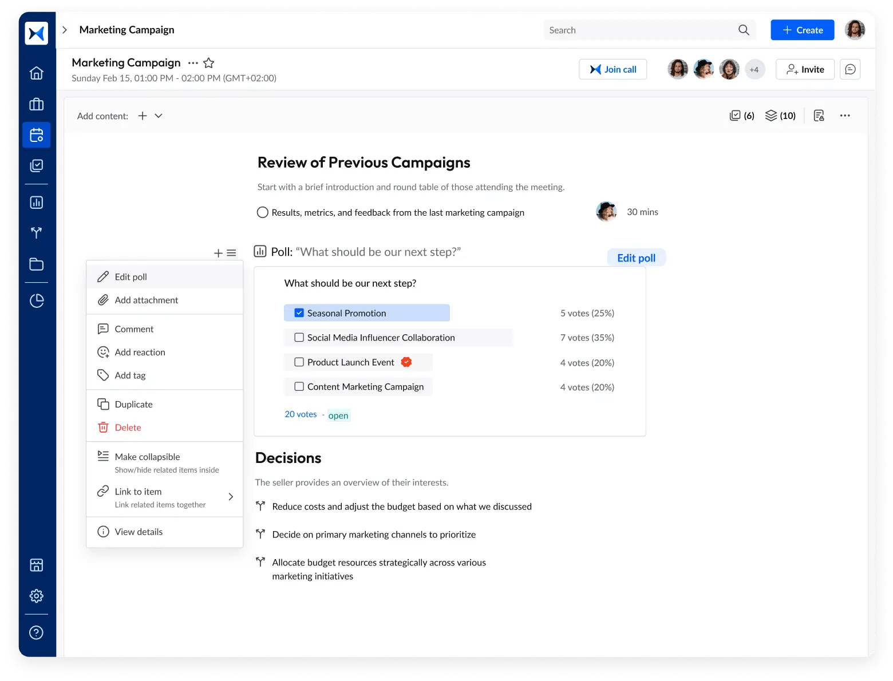Star the Marketing Campaign meeting

(x=209, y=63)
